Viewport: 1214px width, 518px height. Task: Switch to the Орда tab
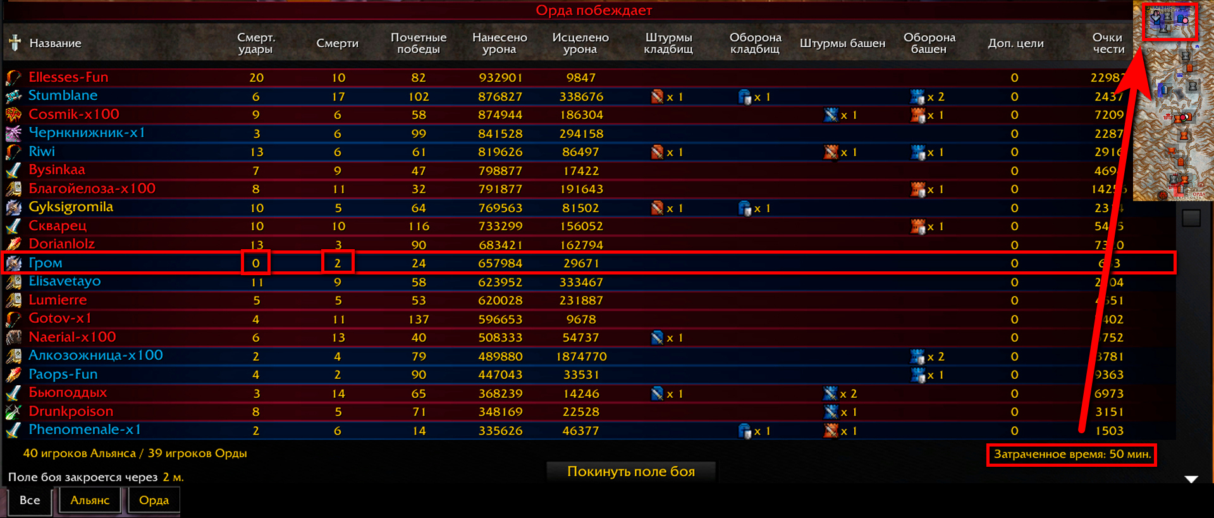(154, 500)
